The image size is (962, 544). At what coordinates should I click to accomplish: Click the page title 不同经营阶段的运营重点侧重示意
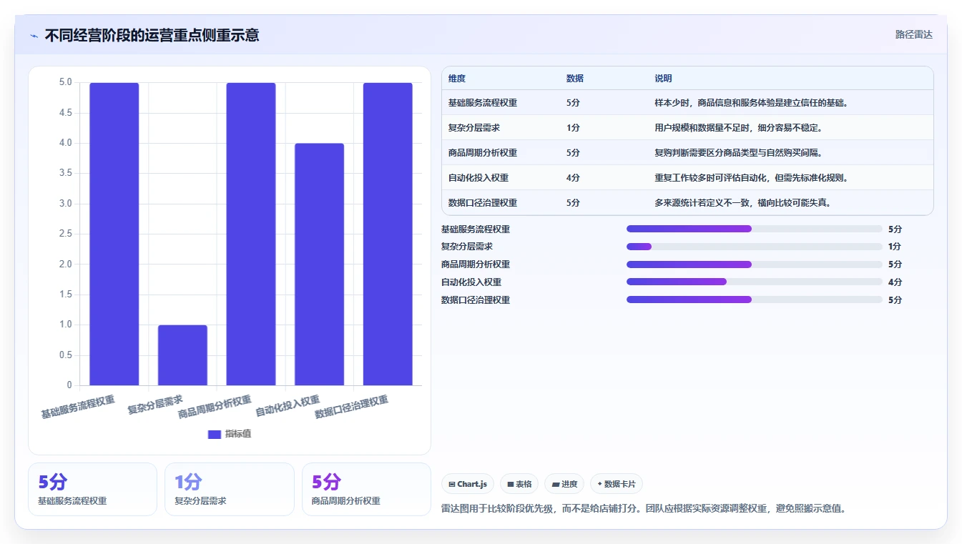click(152, 35)
